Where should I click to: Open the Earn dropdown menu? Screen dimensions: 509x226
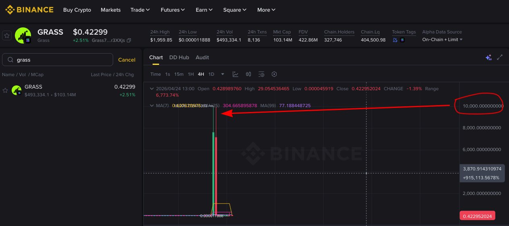pos(204,10)
